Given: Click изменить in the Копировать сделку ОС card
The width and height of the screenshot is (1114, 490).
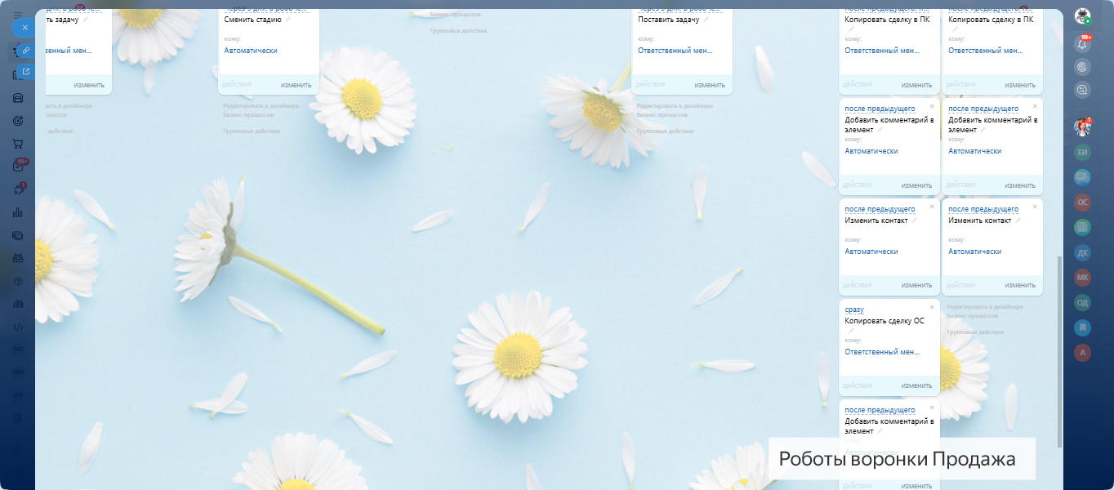Looking at the screenshot, I should [916, 385].
